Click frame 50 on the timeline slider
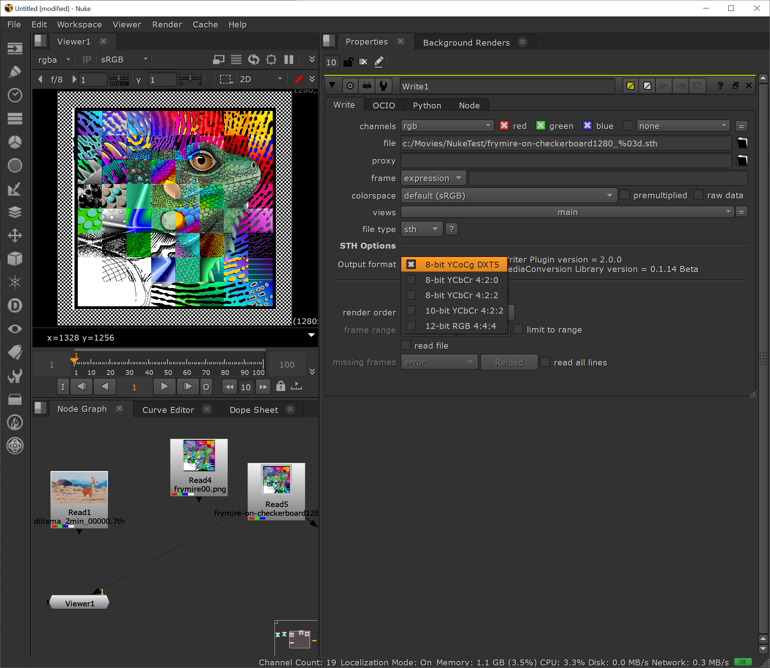 pyautogui.click(x=168, y=363)
